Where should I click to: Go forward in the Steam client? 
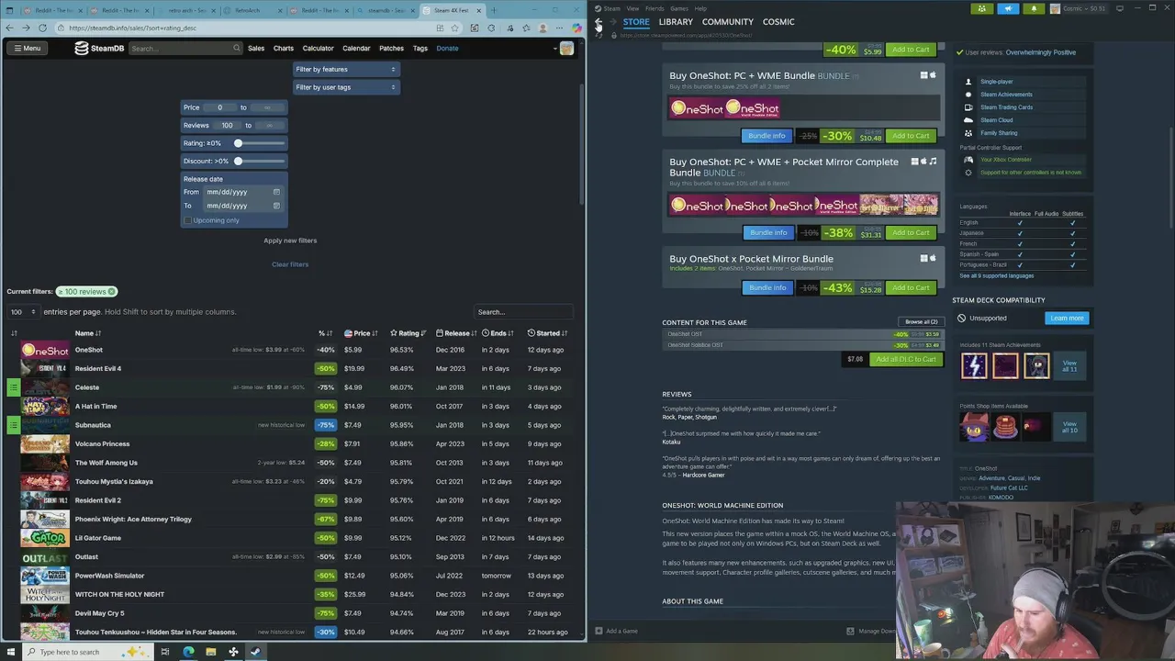(613, 22)
